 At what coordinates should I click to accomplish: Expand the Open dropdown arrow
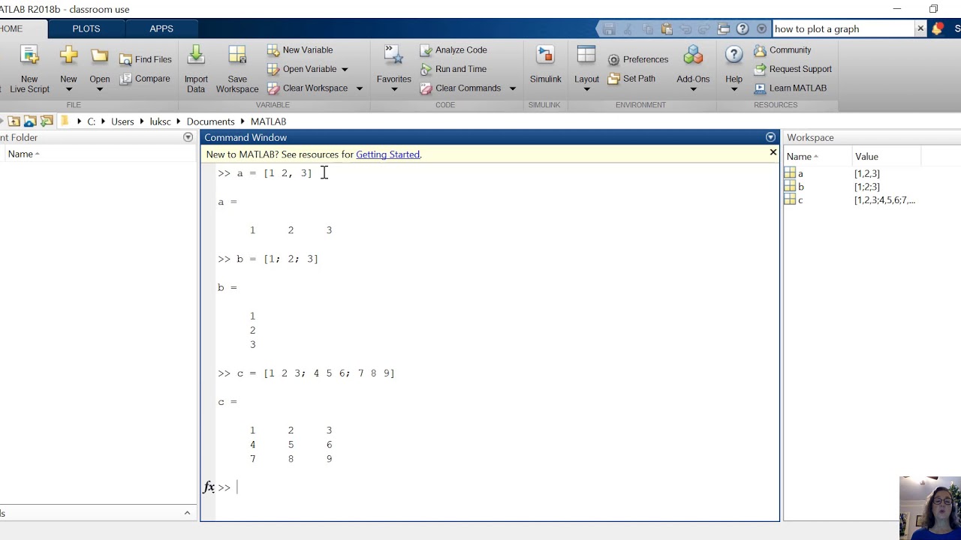[99, 89]
